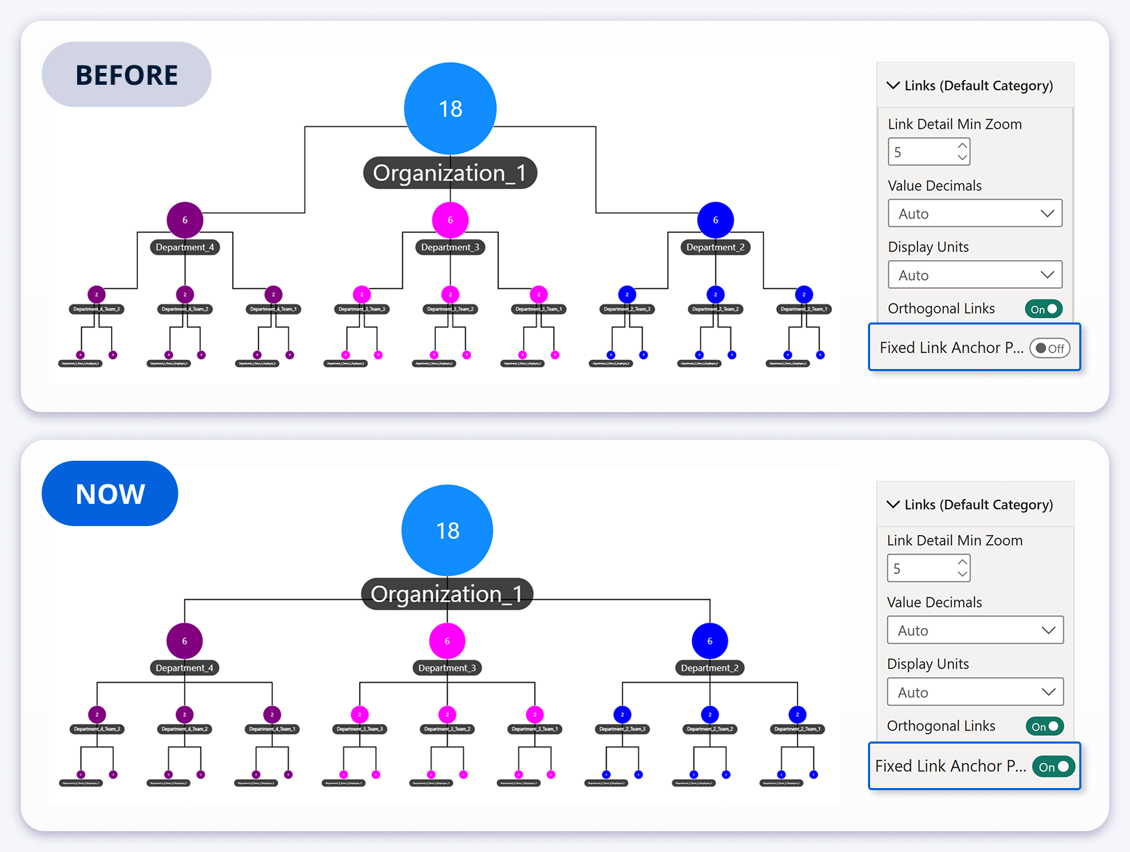Click the Organization_1 label in BEFORE chart
The height and width of the screenshot is (852, 1130).
coord(450,172)
